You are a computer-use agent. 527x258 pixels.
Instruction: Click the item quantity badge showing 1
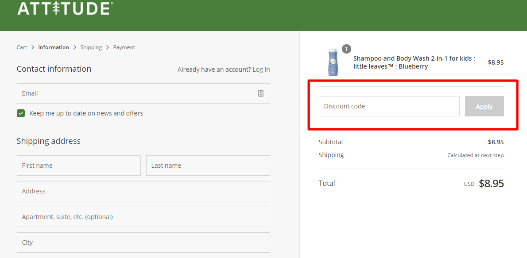[346, 49]
